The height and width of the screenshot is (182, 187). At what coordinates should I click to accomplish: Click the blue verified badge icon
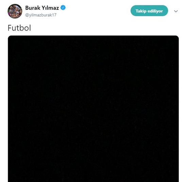click(63, 8)
